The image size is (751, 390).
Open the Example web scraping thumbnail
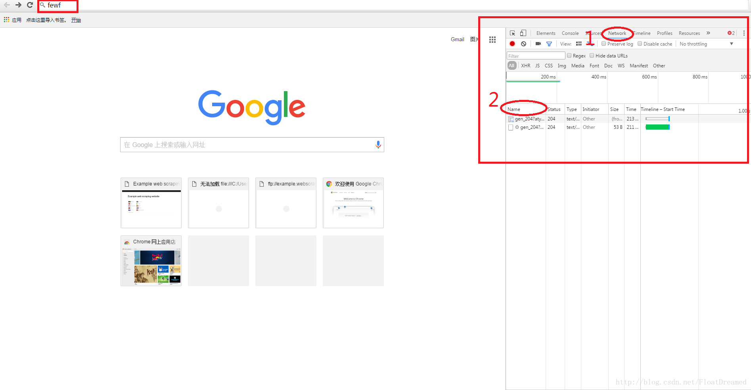point(151,203)
